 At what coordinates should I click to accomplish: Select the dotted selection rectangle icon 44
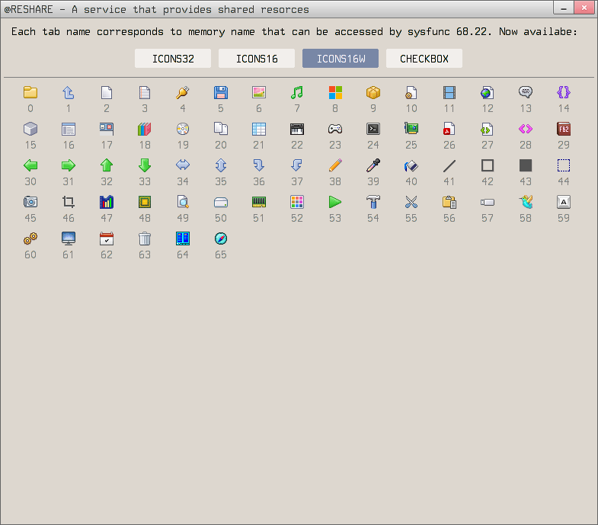click(x=564, y=165)
